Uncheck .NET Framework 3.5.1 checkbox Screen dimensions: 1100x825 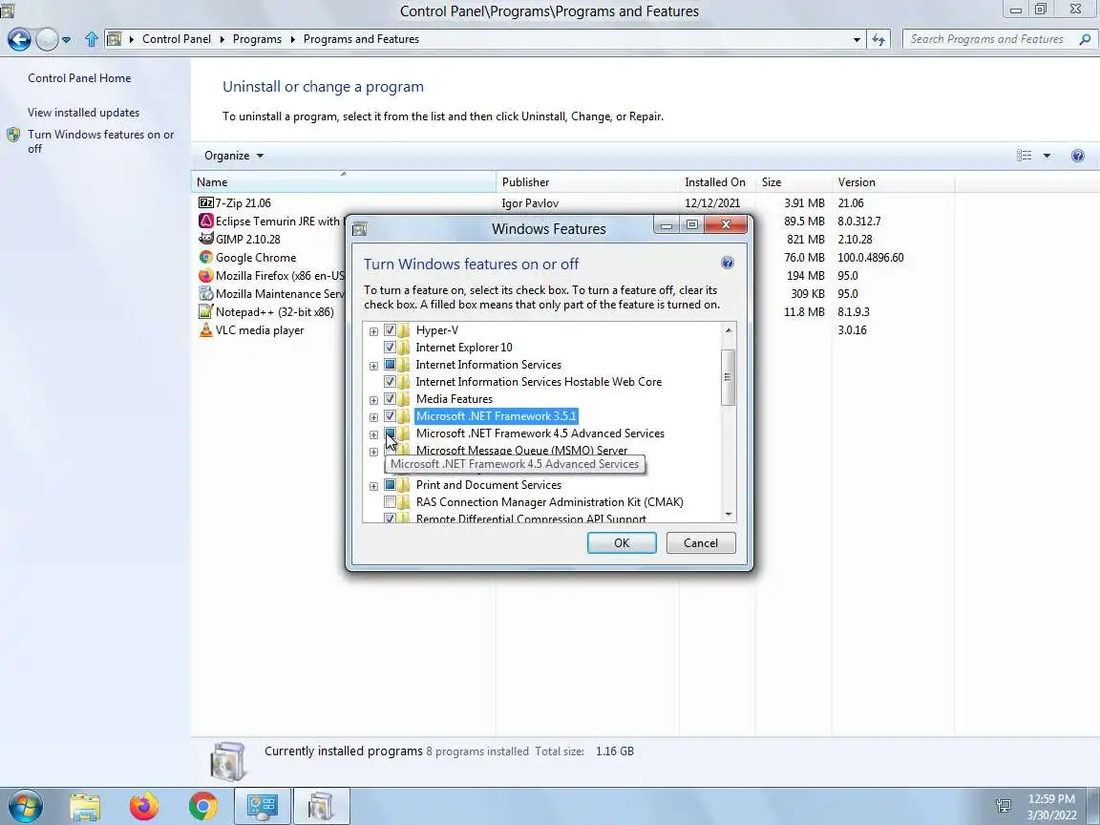coord(390,416)
